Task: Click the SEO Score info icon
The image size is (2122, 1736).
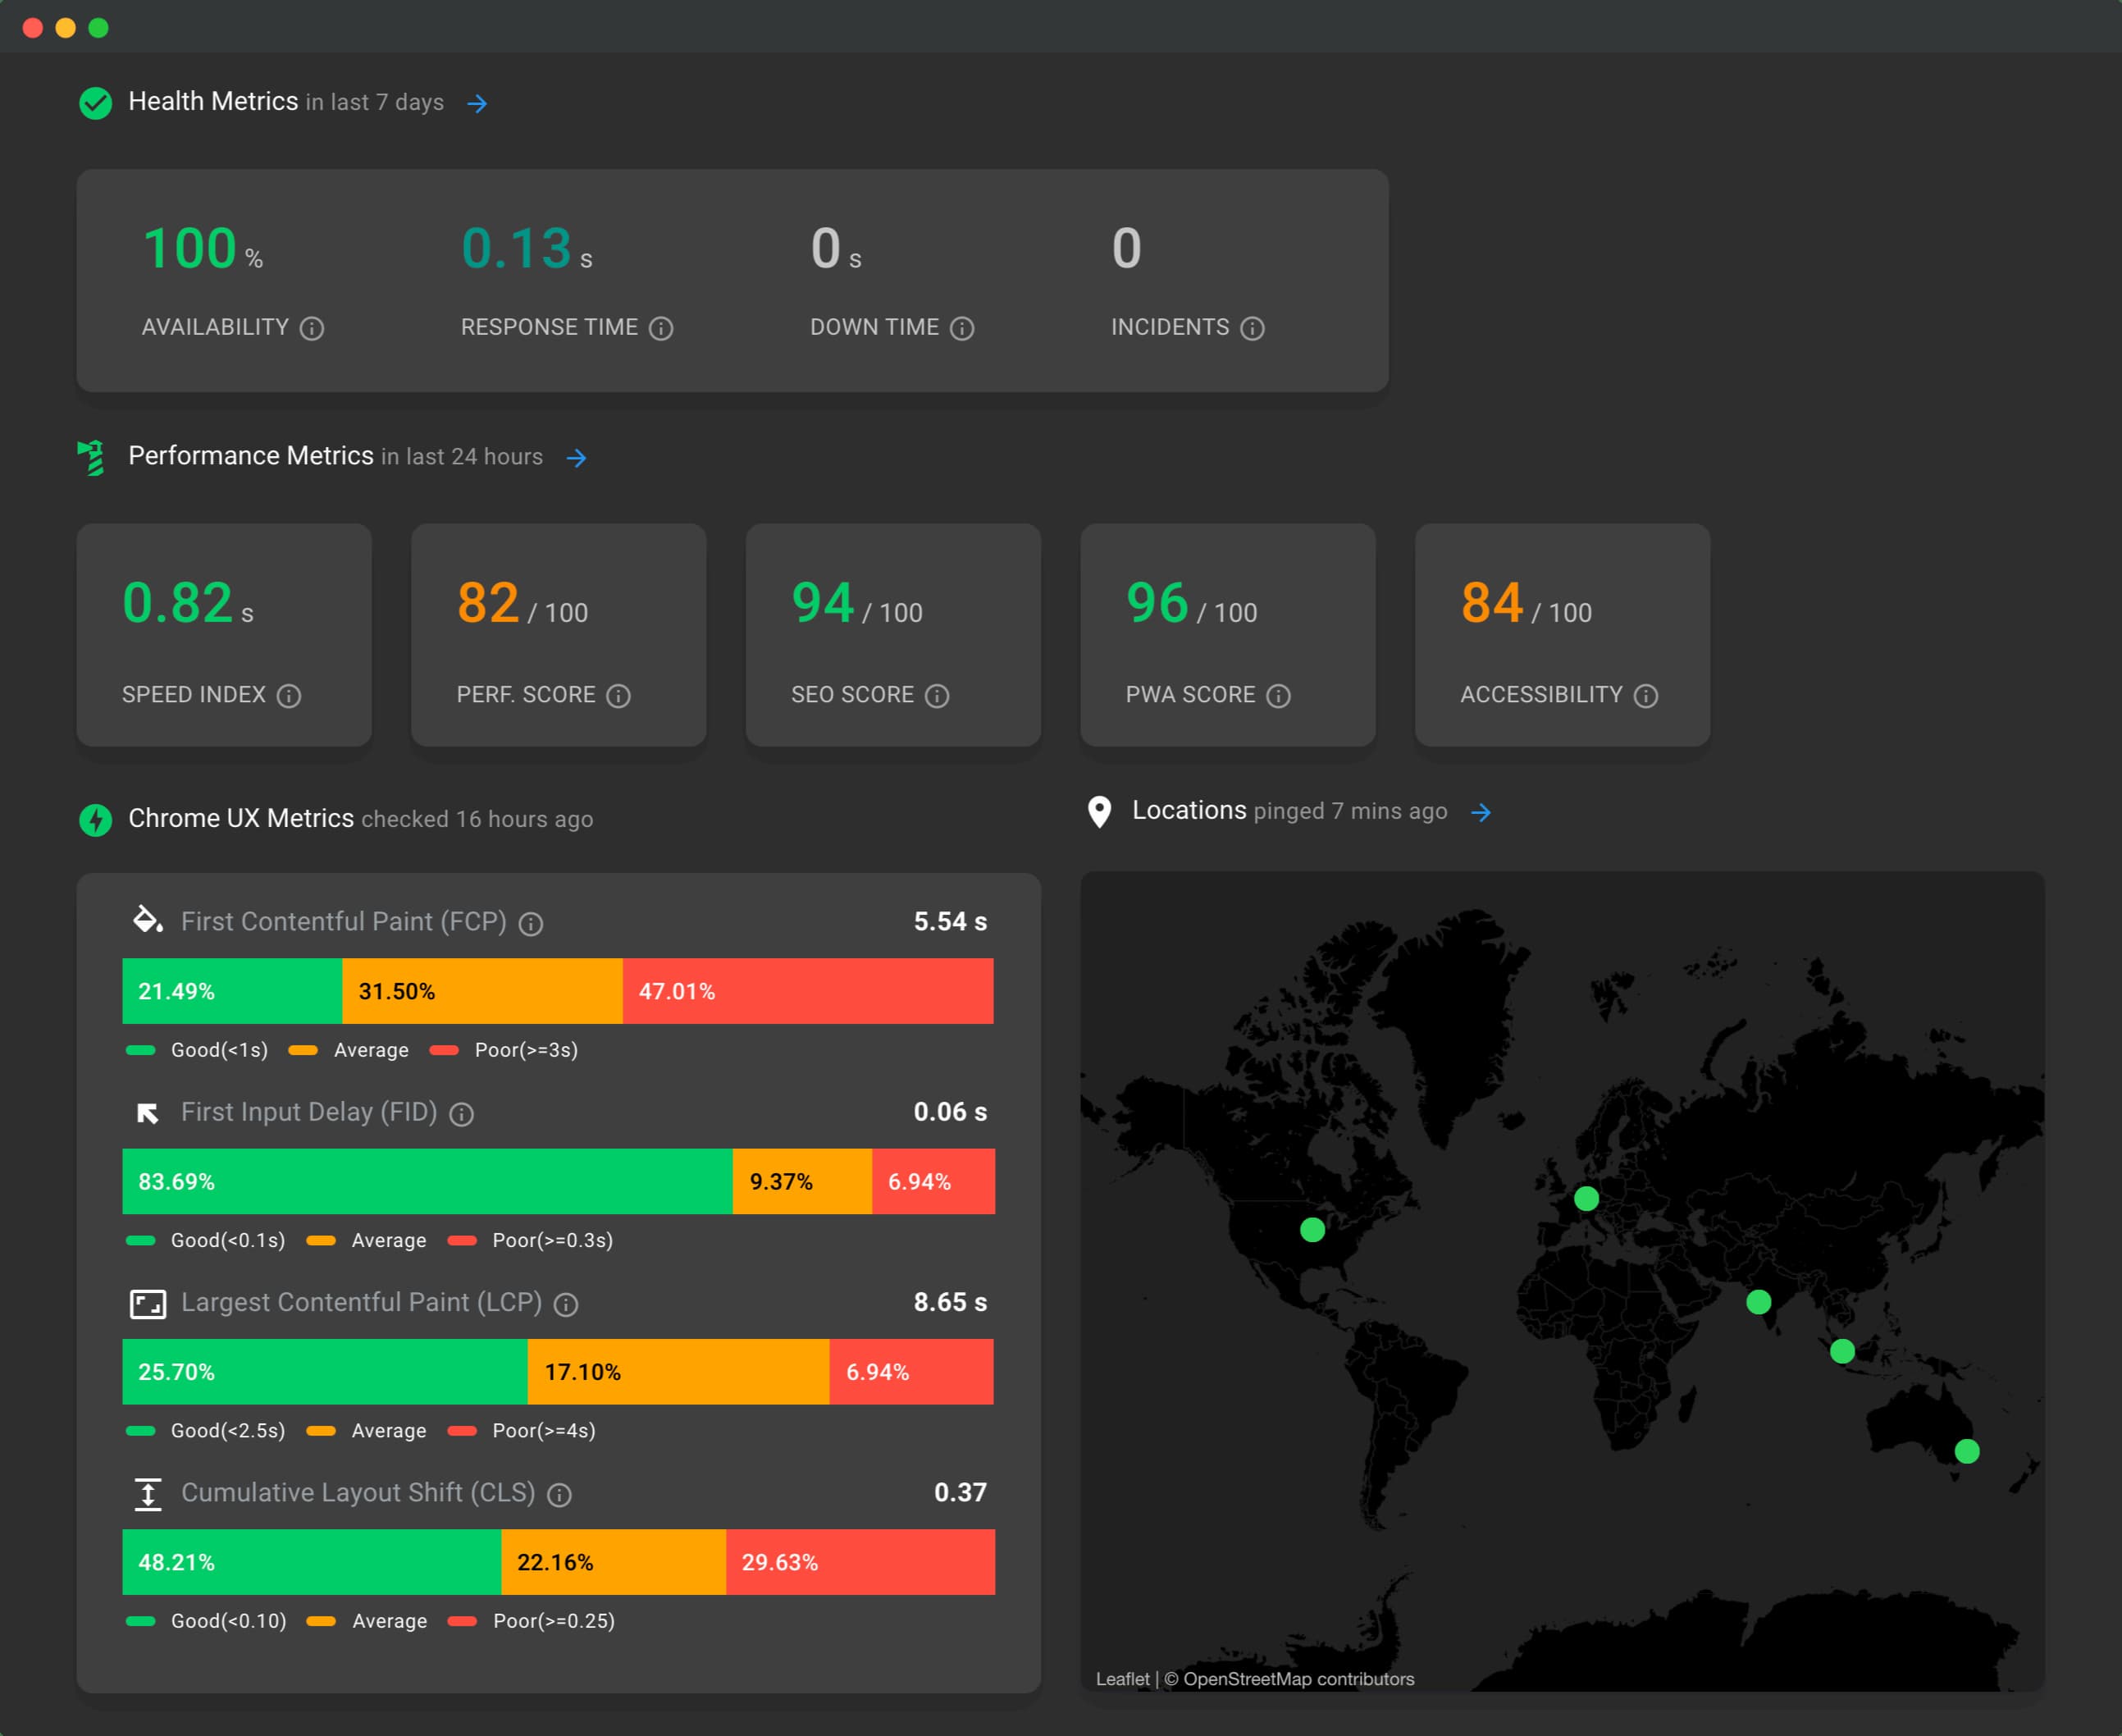Action: [937, 696]
